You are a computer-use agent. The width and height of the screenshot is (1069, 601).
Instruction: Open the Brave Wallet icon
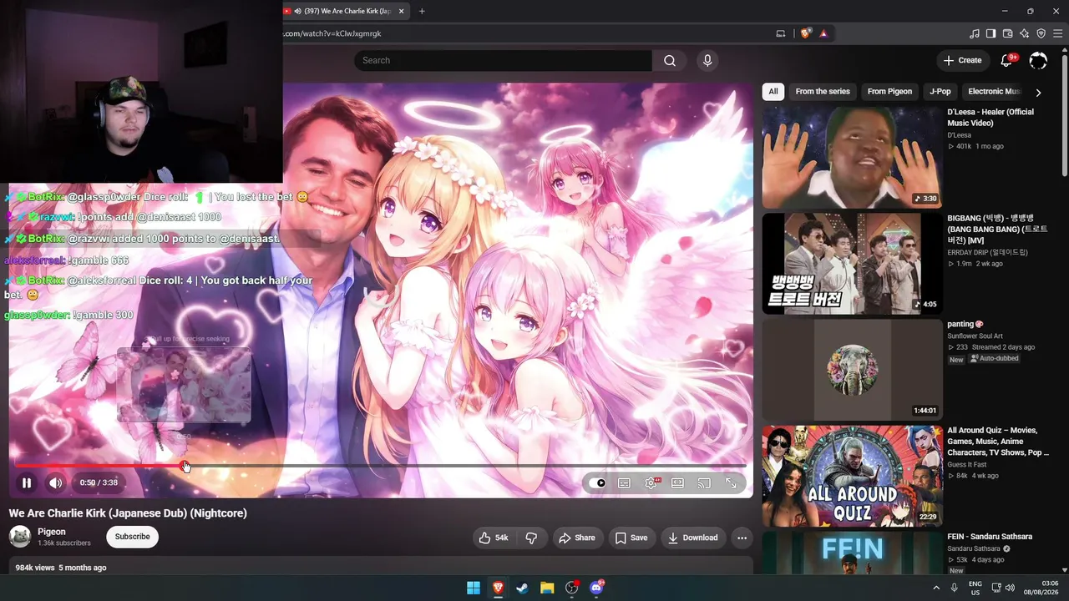tap(1007, 33)
